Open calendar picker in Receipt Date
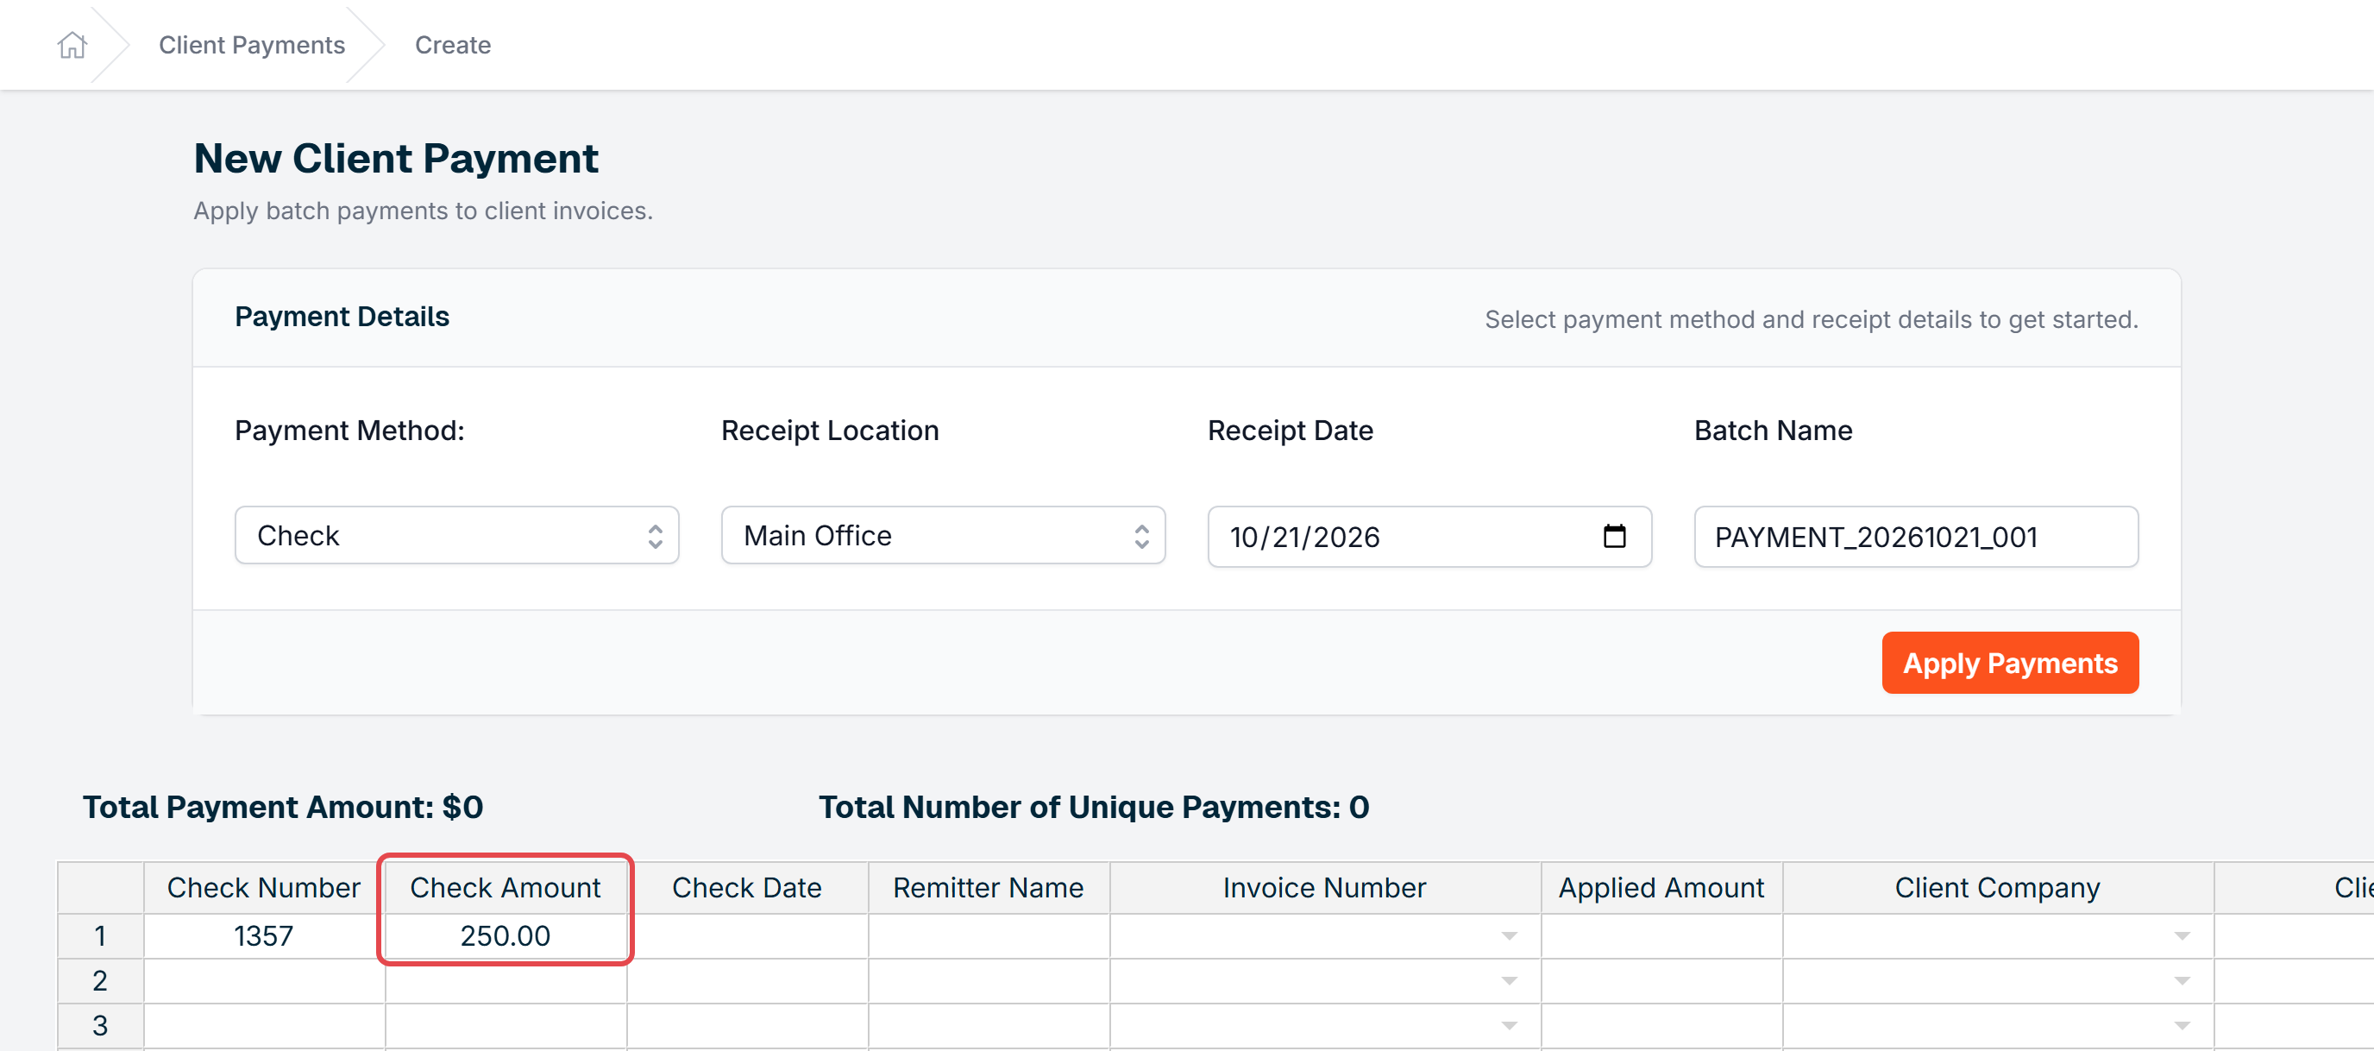This screenshot has width=2374, height=1051. pos(1614,536)
